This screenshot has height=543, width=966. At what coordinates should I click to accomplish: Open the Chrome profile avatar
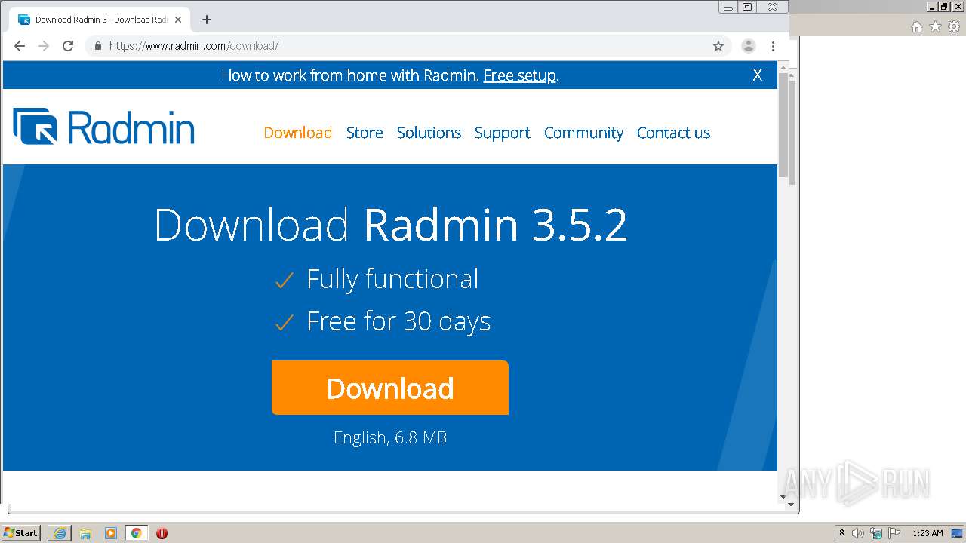(x=749, y=46)
